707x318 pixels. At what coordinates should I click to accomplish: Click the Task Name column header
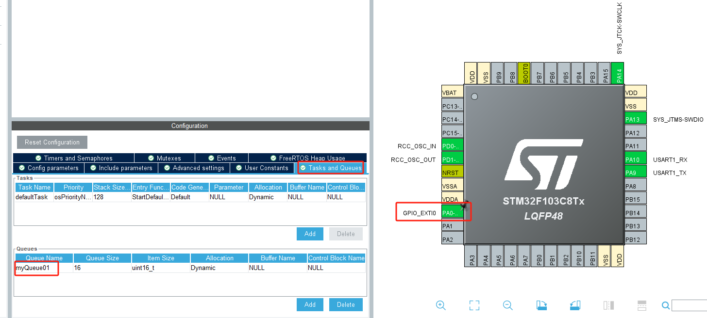click(x=34, y=187)
